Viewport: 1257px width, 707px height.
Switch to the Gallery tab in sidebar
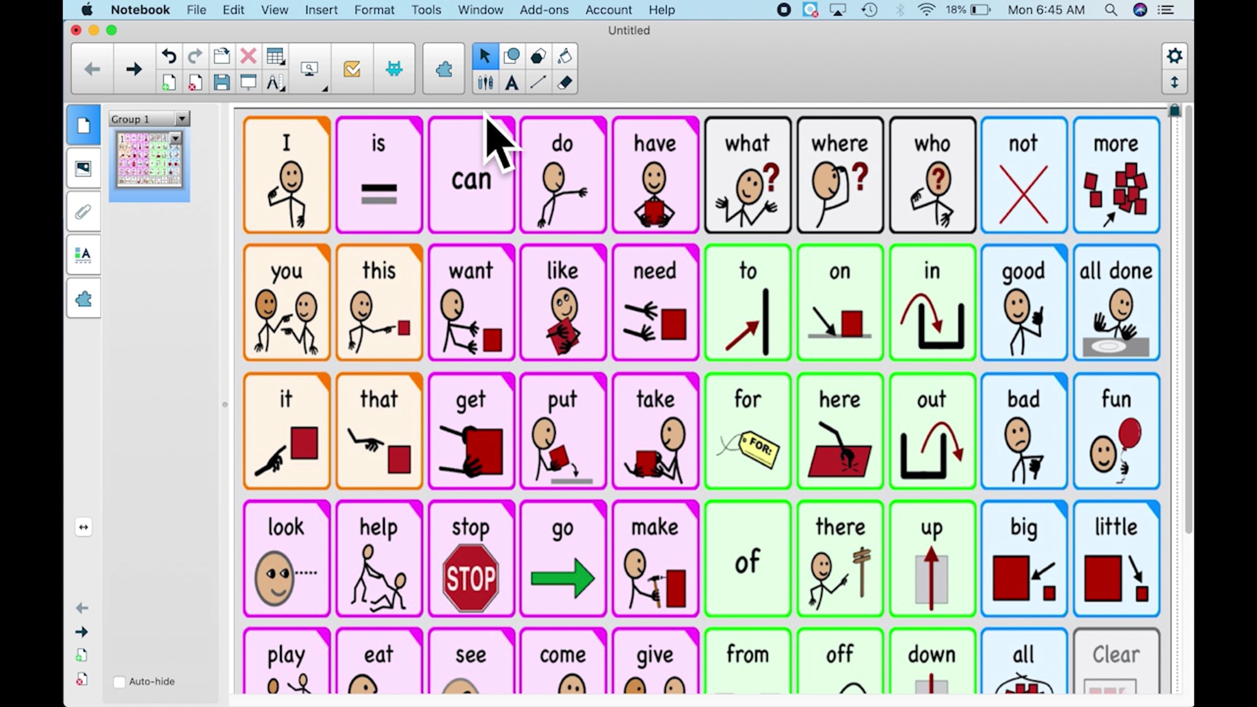point(83,169)
